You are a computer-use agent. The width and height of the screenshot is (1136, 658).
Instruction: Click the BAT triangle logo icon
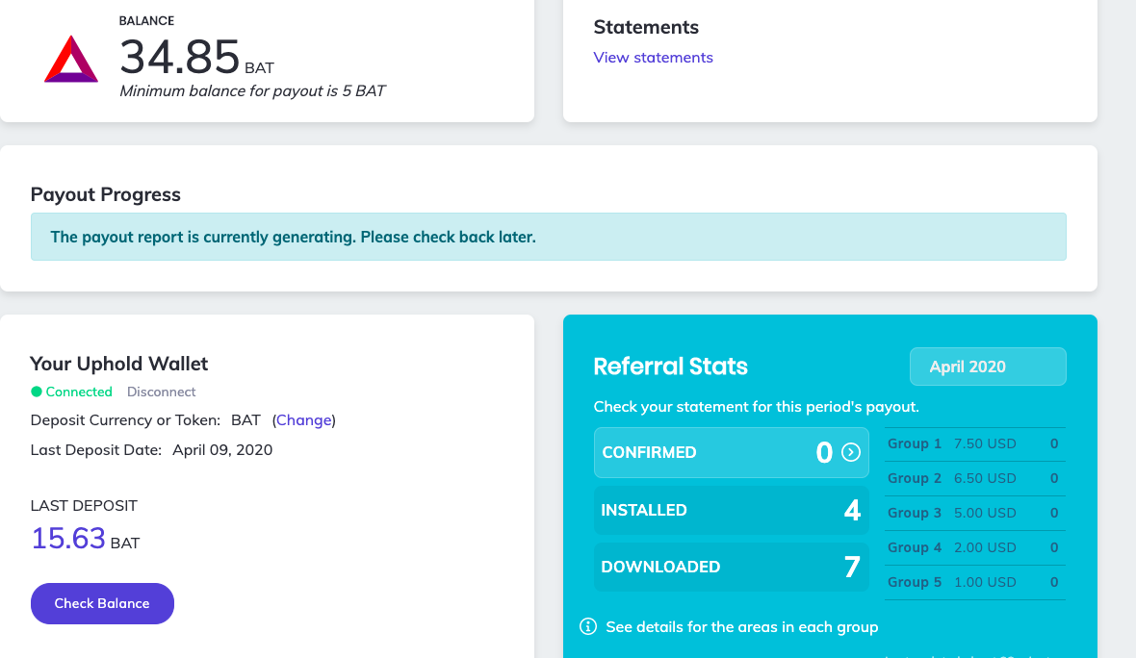pyautogui.click(x=71, y=60)
